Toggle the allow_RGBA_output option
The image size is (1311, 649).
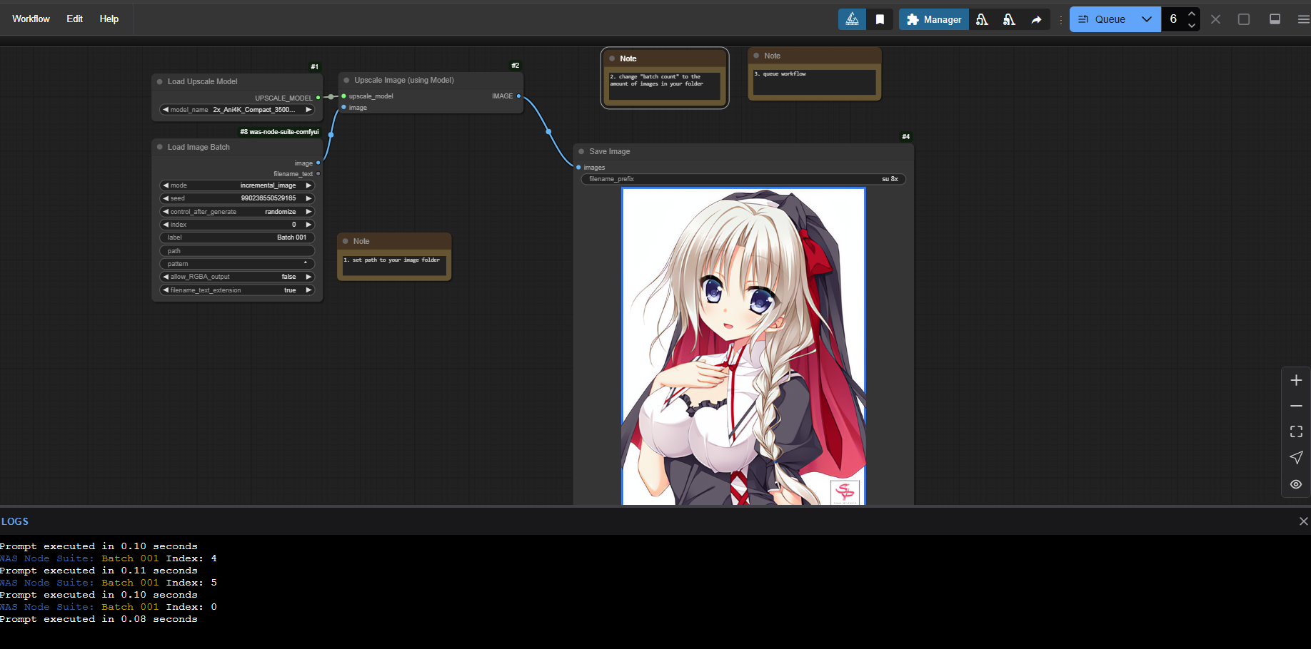[237, 277]
